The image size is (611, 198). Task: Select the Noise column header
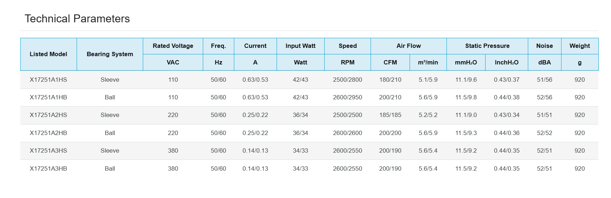coord(544,46)
